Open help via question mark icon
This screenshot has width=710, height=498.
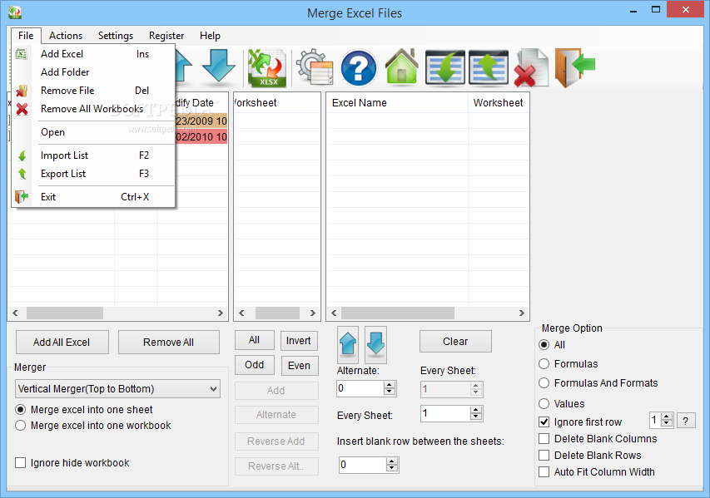coord(358,68)
